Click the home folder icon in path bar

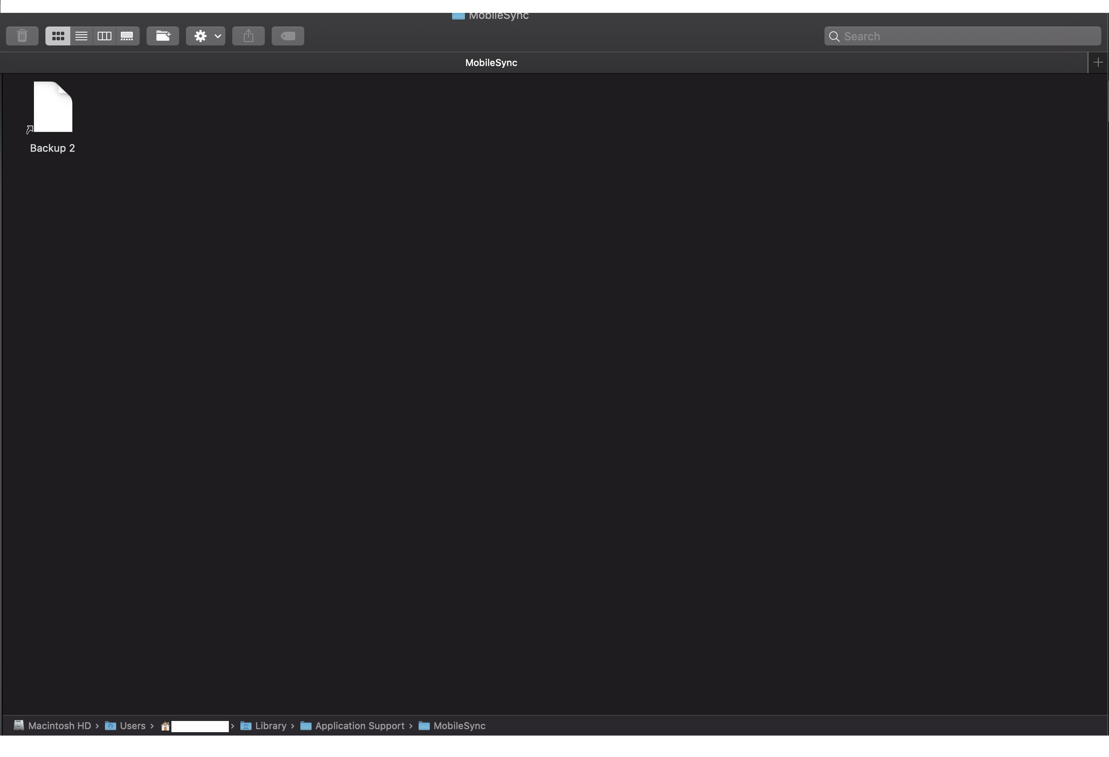point(165,726)
